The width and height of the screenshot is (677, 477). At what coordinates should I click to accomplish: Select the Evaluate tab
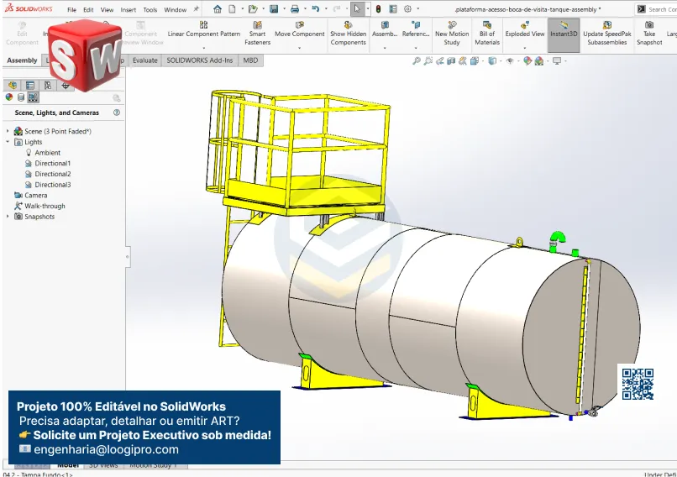[144, 60]
